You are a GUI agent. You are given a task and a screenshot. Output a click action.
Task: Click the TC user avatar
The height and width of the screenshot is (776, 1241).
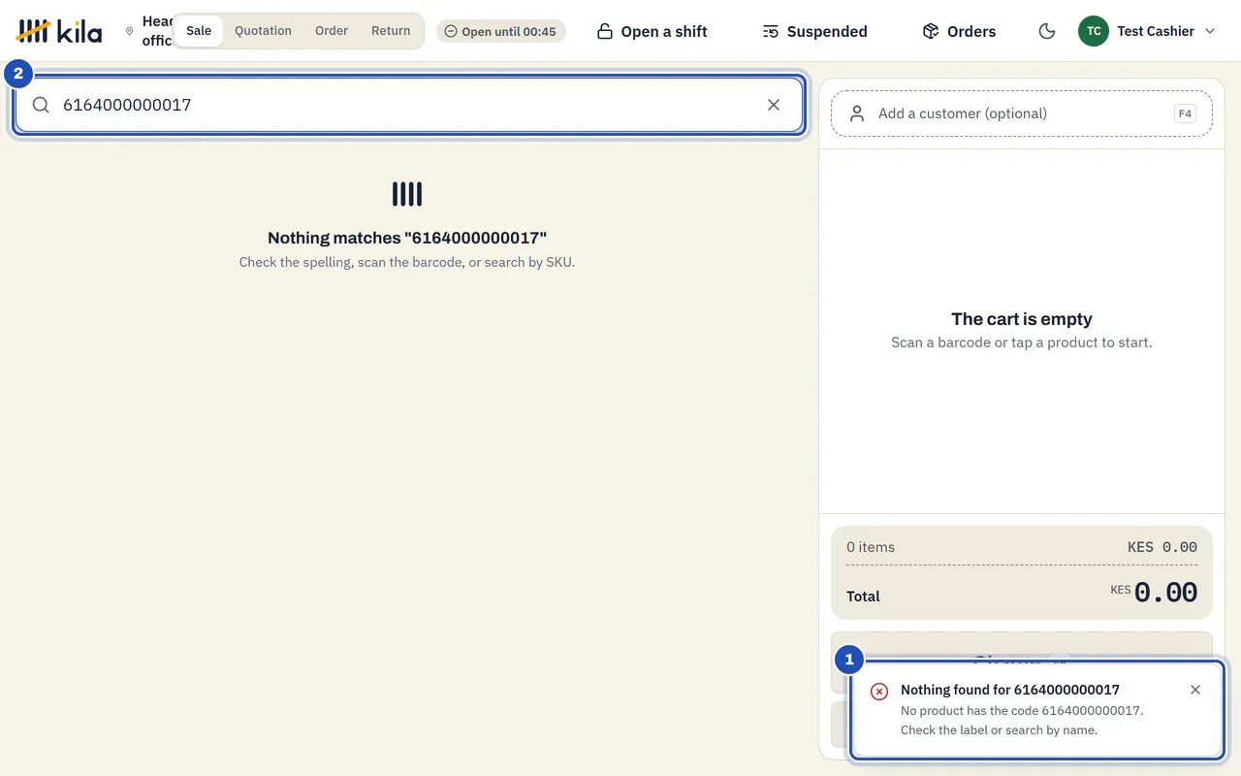(1094, 31)
